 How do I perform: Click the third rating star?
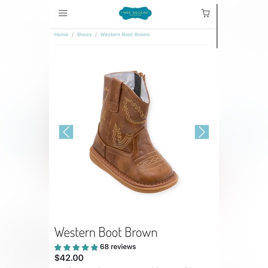pyautogui.click(x=76, y=247)
